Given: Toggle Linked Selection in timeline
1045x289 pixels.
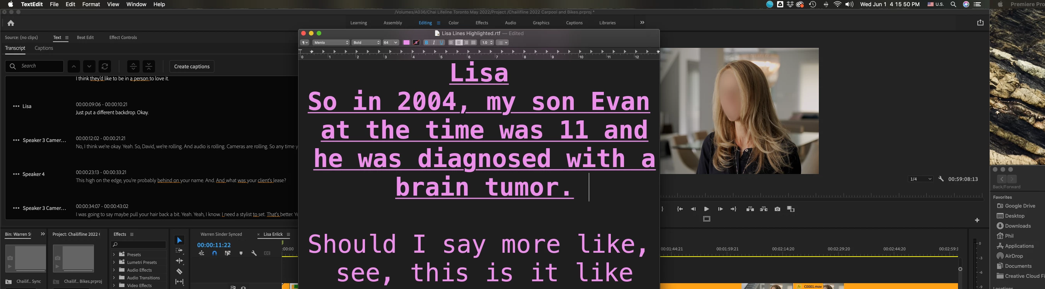Looking at the screenshot, I should (228, 254).
